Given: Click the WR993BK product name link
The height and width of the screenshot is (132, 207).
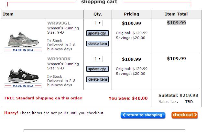Looking at the screenshot, I should pyautogui.click(x=59, y=59).
